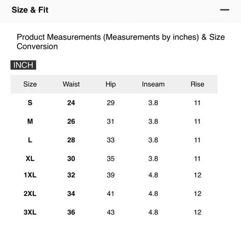The height and width of the screenshot is (241, 241).
Task: Select the INCH unit tab
Action: [23, 65]
